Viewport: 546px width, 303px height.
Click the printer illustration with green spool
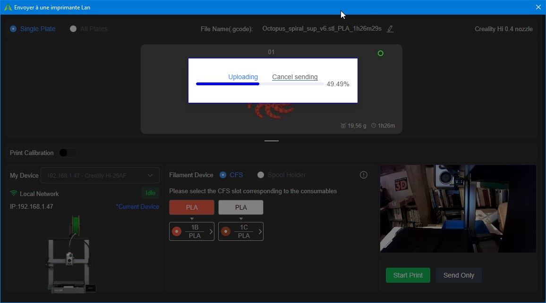(71, 254)
